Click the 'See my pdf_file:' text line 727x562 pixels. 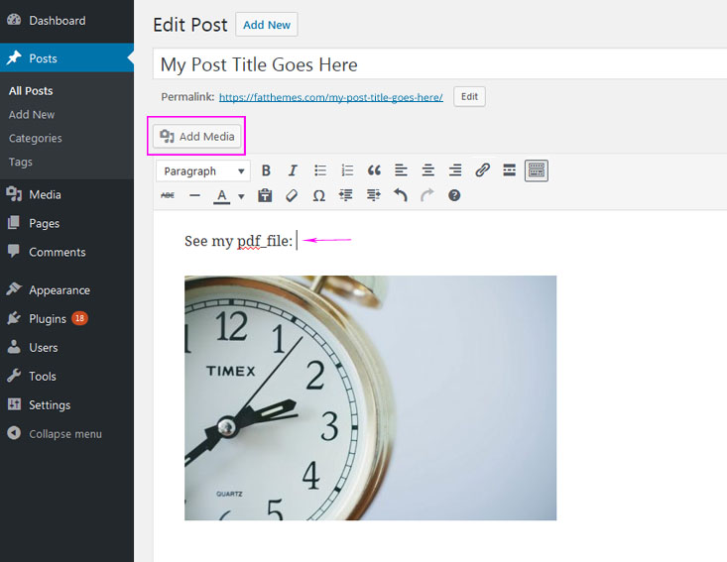[x=238, y=241]
